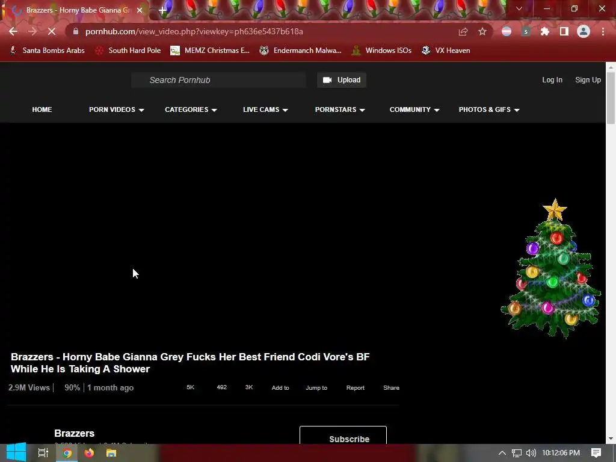This screenshot has height=462, width=616.
Task: Bookmark this page with the star icon
Action: (x=482, y=31)
